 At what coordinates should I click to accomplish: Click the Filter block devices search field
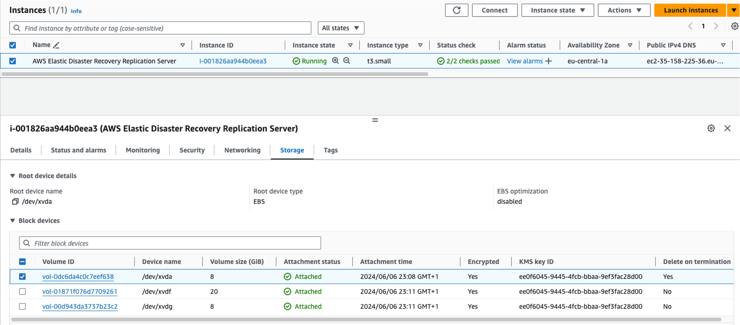[x=170, y=243]
